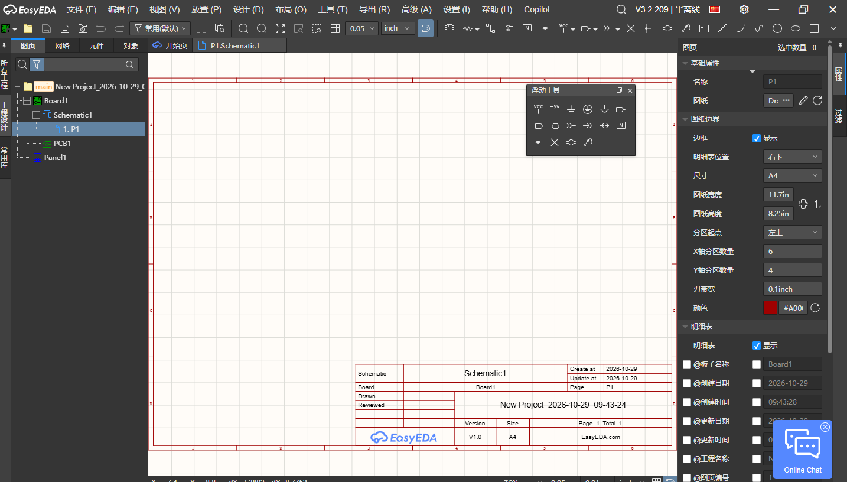This screenshot has width=847, height=482.
Task: Open the Online Chat button
Action: pos(803,450)
